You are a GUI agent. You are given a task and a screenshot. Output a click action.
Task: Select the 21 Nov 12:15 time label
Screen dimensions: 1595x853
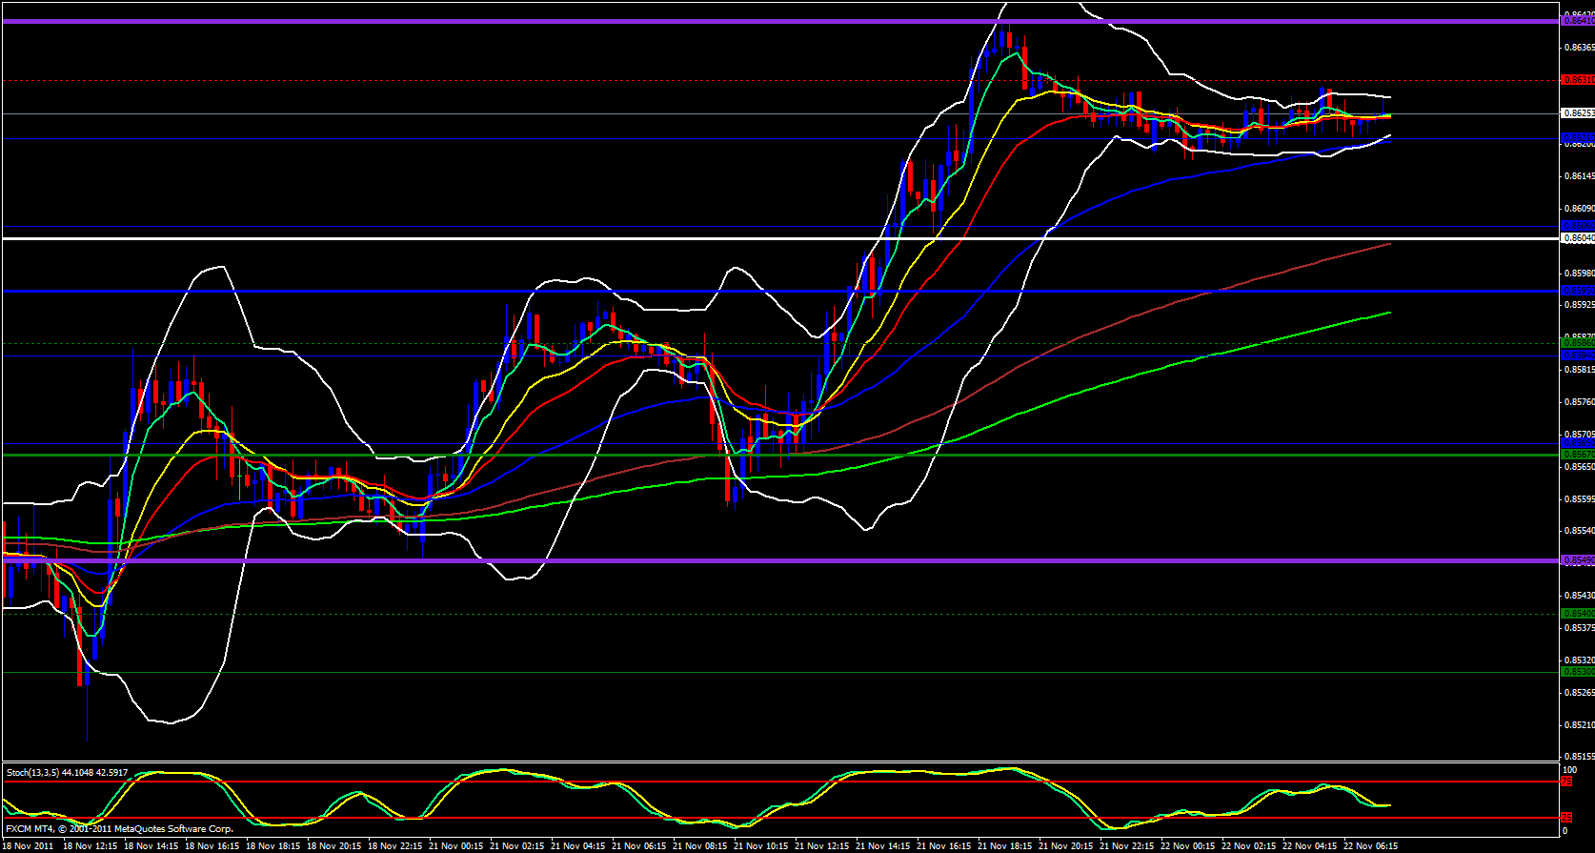click(x=825, y=845)
